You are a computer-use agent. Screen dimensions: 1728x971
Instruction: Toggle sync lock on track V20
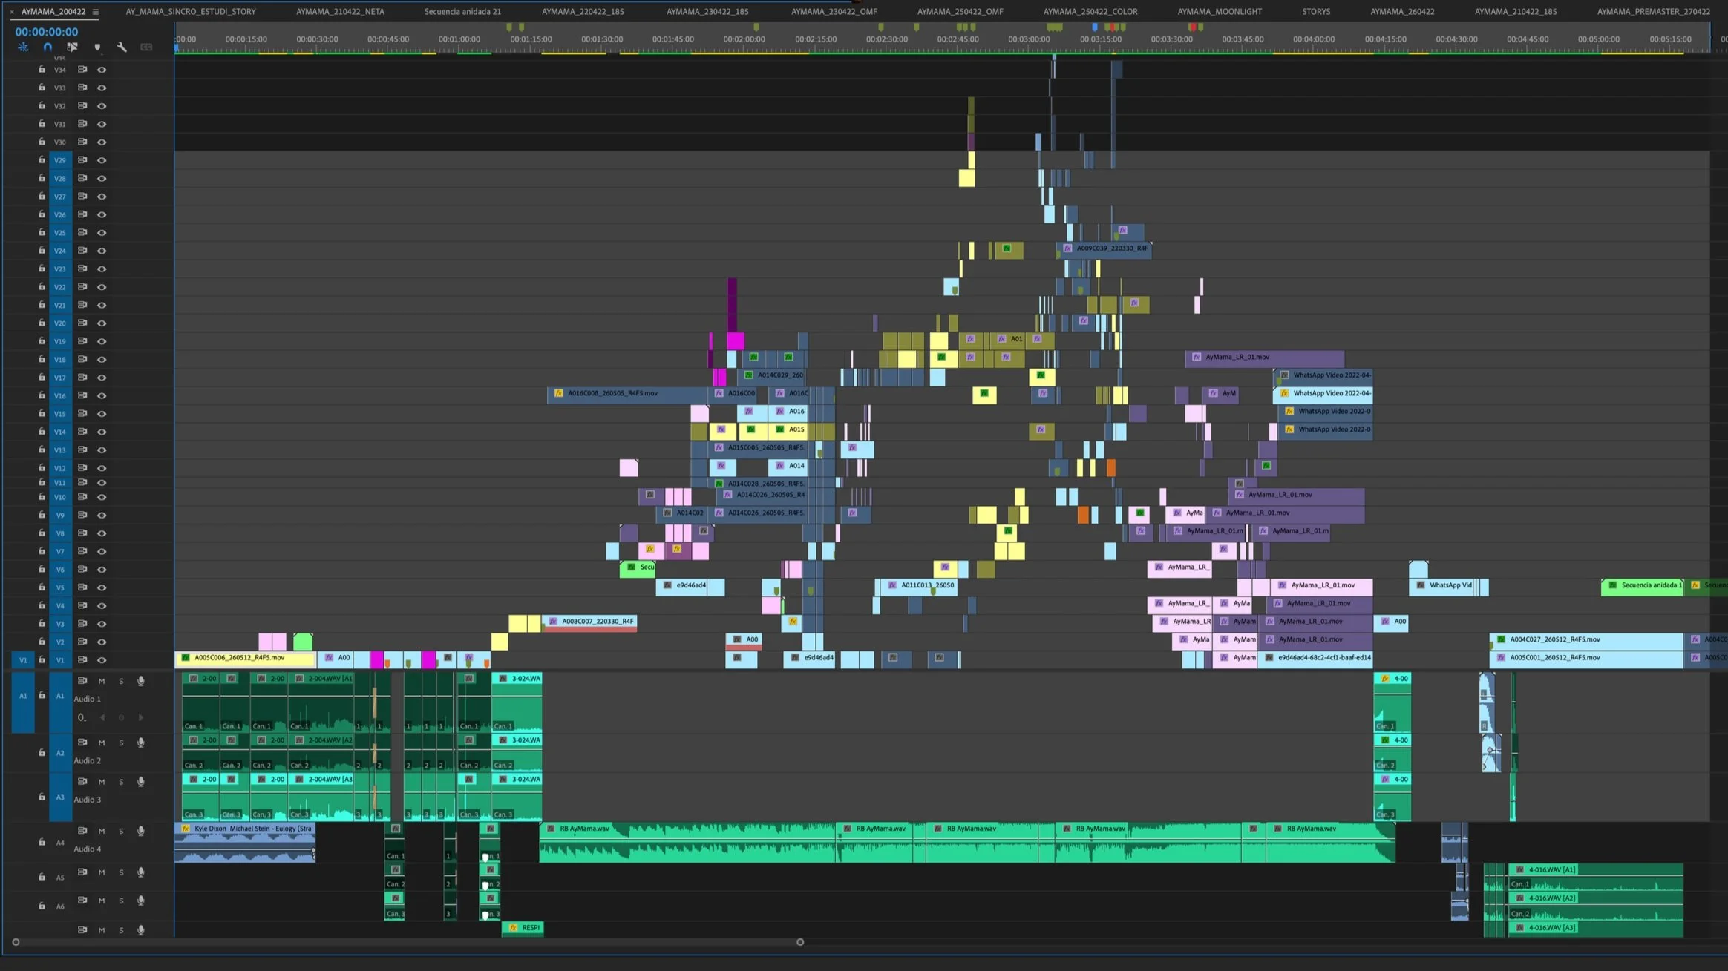pos(82,323)
